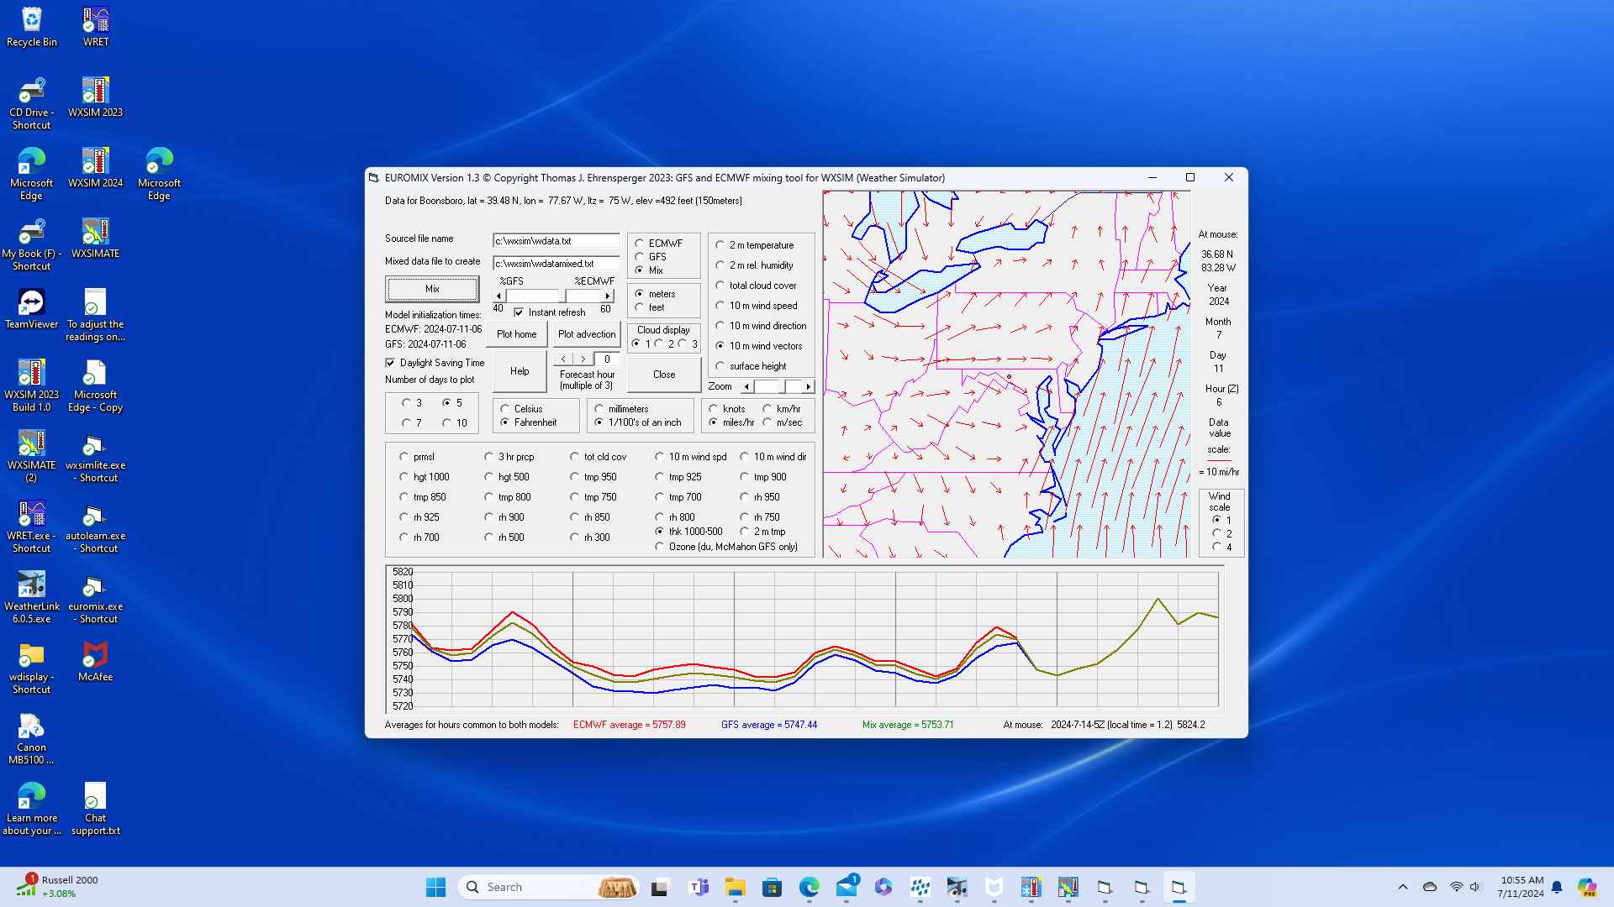Open the notification bell in tray

[x=1557, y=887]
